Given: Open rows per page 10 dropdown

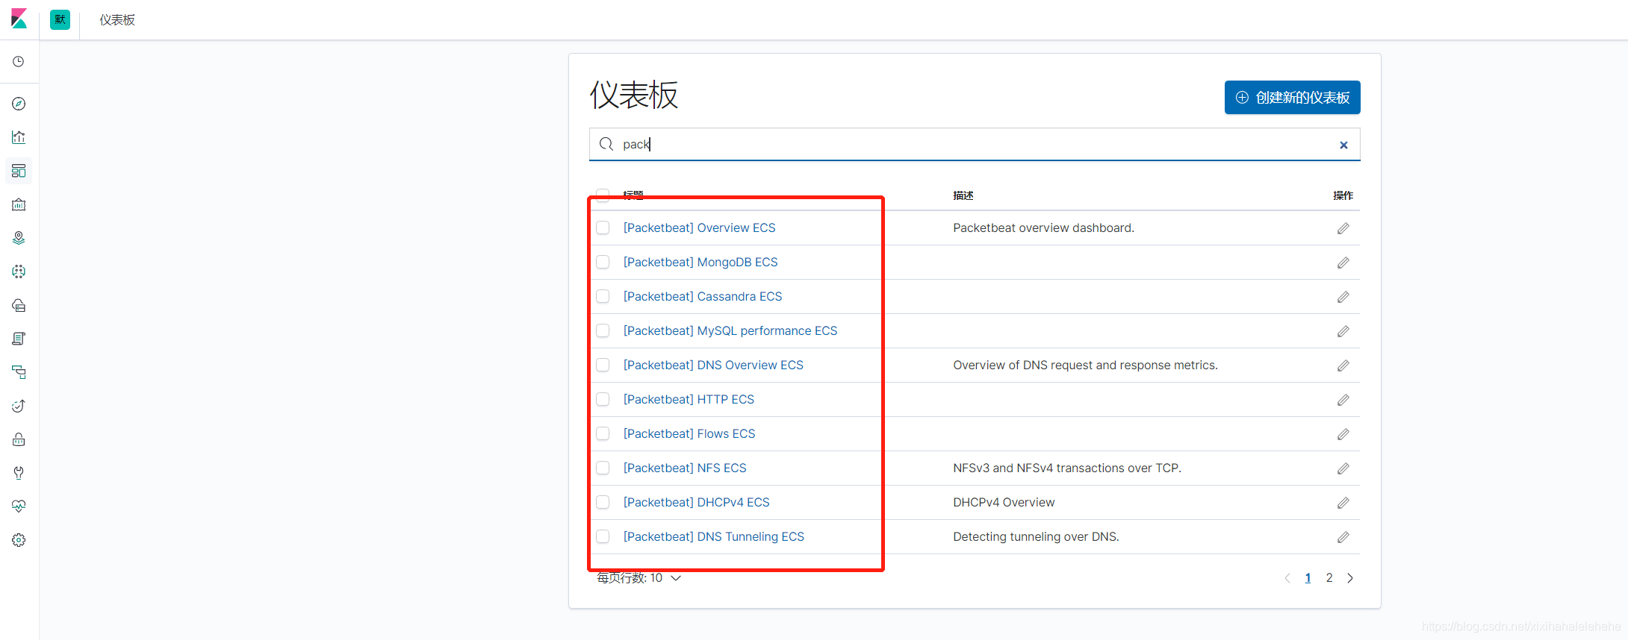Looking at the screenshot, I should click(639, 578).
